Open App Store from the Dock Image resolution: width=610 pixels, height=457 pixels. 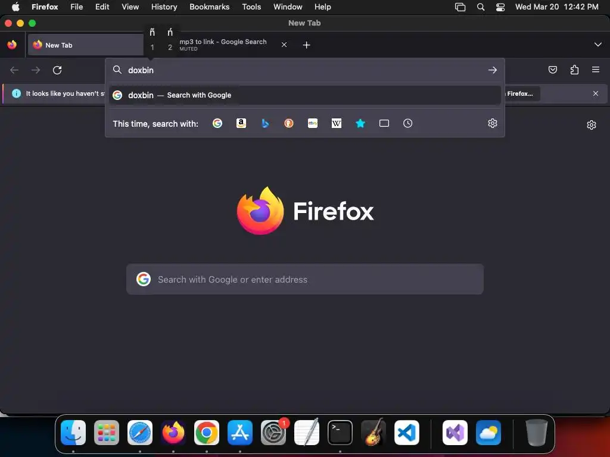tap(240, 433)
